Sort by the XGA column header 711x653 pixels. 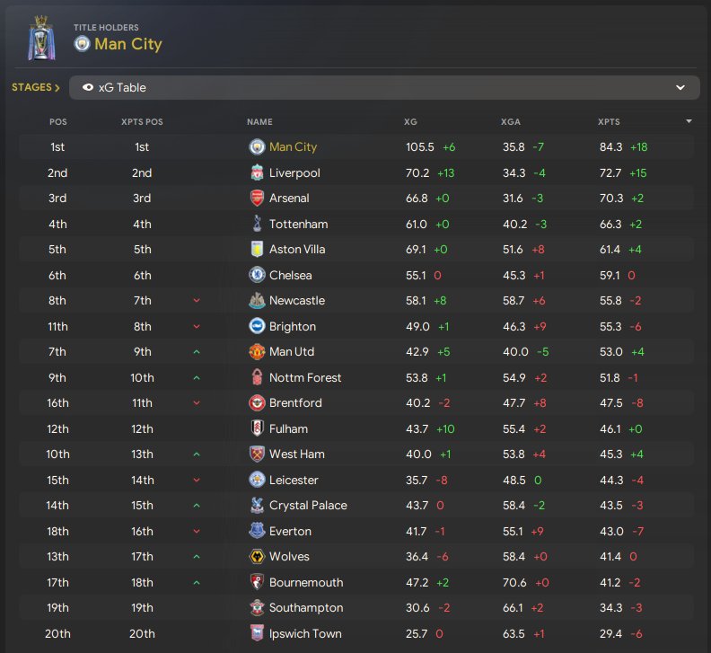(510, 121)
